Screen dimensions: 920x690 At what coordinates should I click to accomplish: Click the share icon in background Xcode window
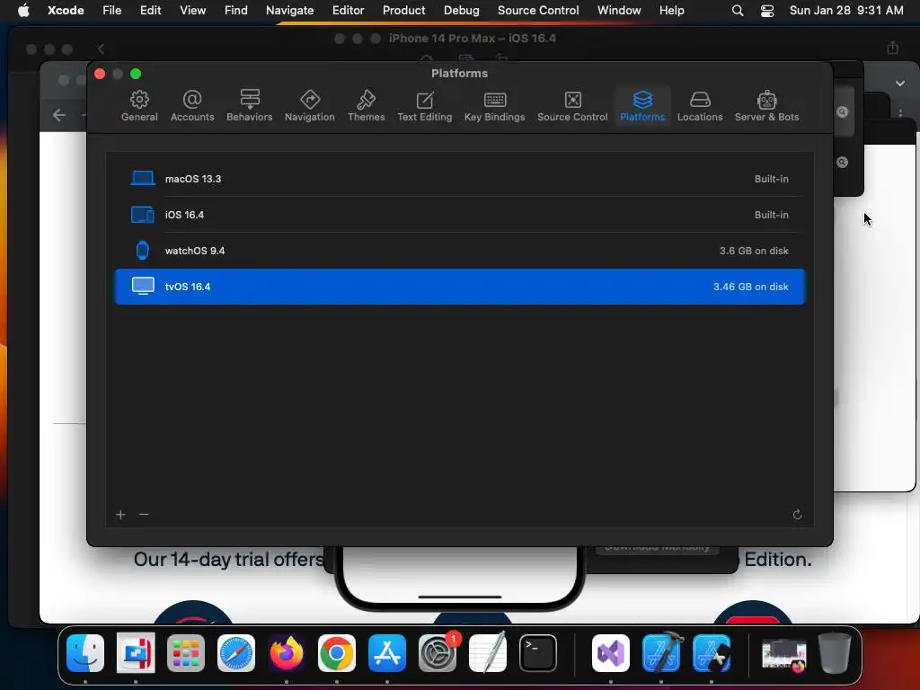tap(892, 48)
